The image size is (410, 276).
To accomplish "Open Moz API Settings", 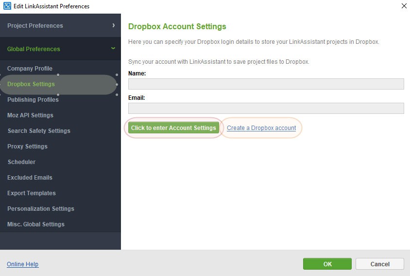I will 30,115.
